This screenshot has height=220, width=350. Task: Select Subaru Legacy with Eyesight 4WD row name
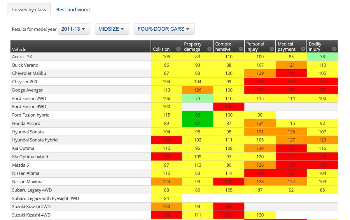point(46,198)
